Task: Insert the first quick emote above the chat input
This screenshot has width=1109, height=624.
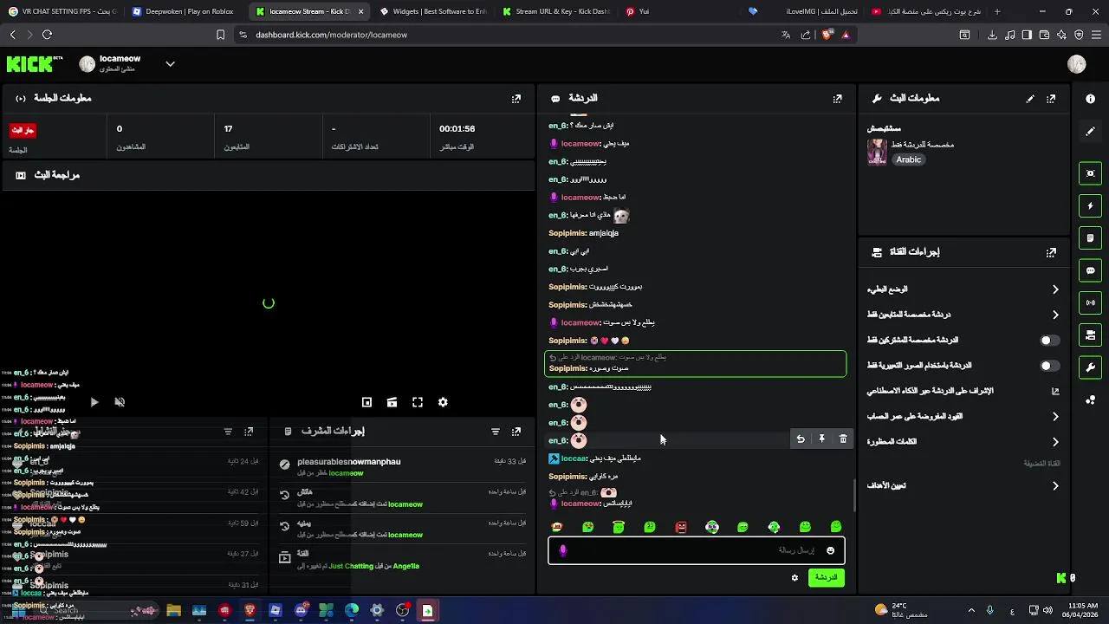Action: point(557,527)
